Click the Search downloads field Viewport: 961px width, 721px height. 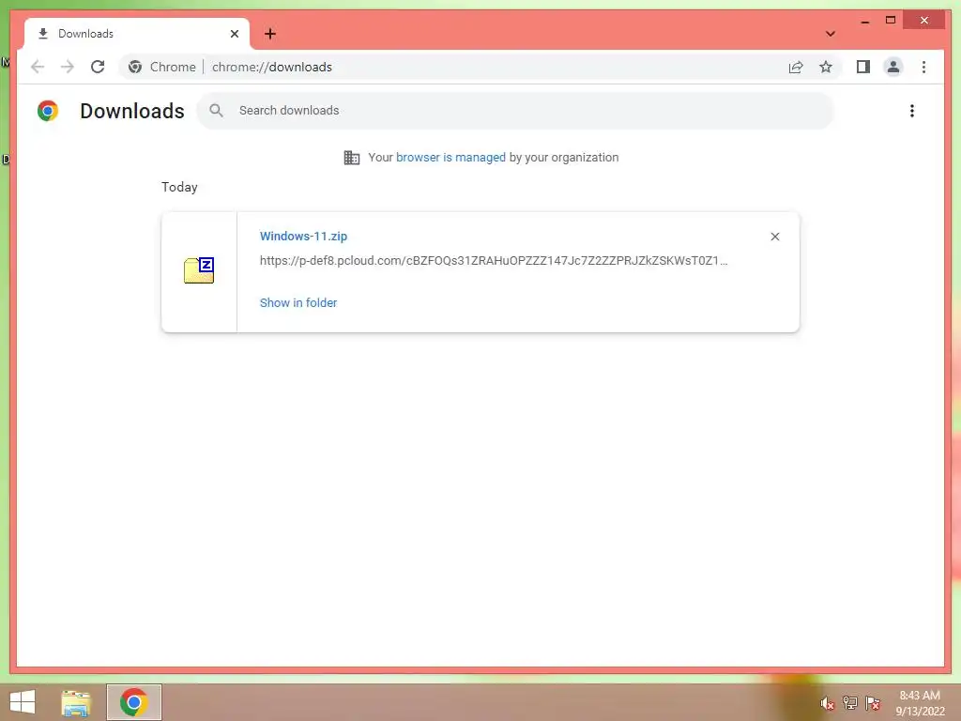[515, 111]
